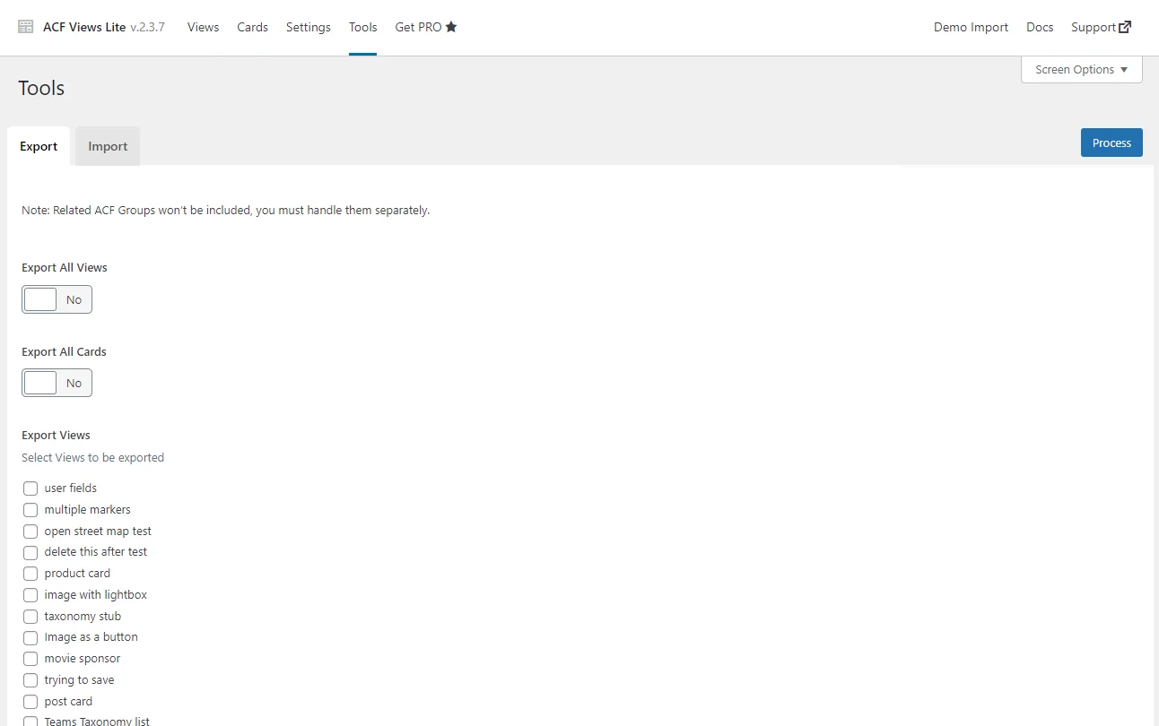Click the Support external link icon
The width and height of the screenshot is (1159, 726).
click(x=1125, y=27)
